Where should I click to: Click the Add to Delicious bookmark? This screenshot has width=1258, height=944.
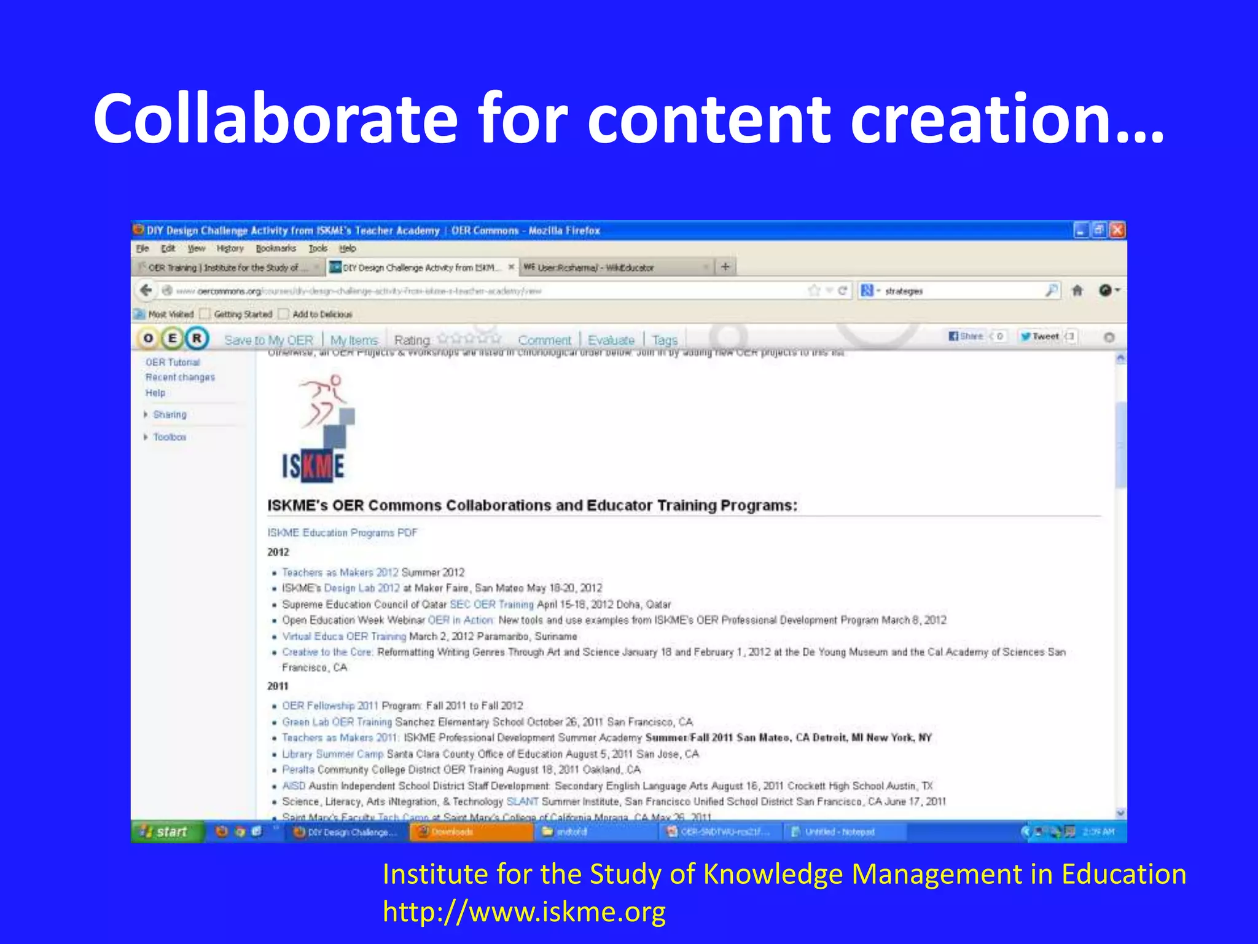[x=322, y=314]
